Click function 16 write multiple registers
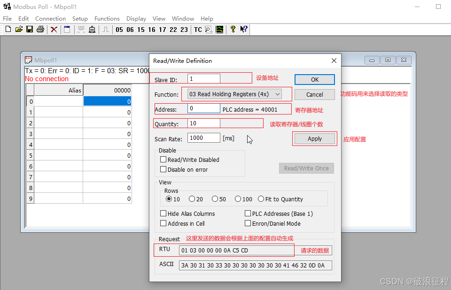Image resolution: width=451 pixels, height=290 pixels. click(152, 30)
